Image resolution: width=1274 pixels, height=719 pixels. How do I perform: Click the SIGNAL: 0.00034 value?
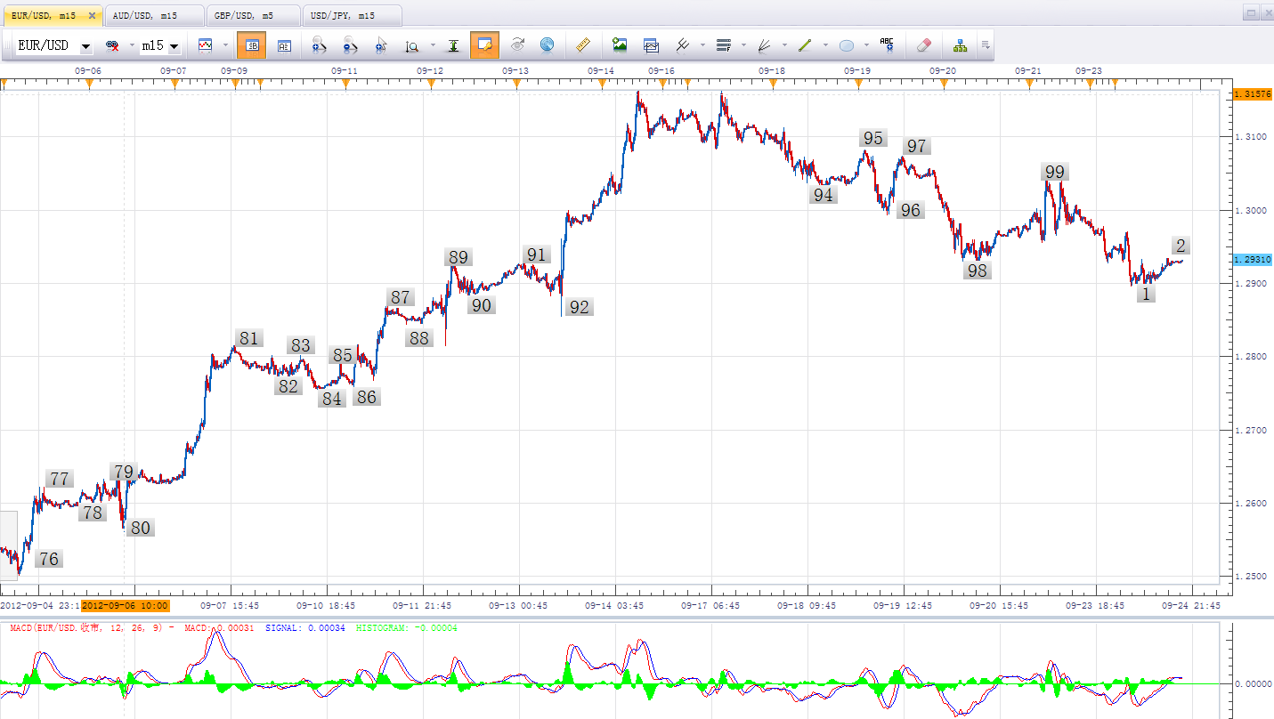[304, 628]
